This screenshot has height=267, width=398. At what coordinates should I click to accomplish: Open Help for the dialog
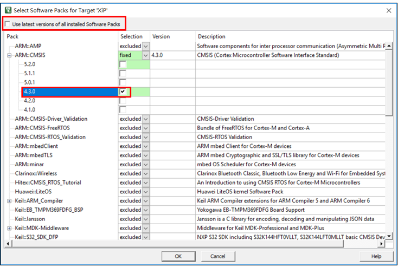[376, 256]
